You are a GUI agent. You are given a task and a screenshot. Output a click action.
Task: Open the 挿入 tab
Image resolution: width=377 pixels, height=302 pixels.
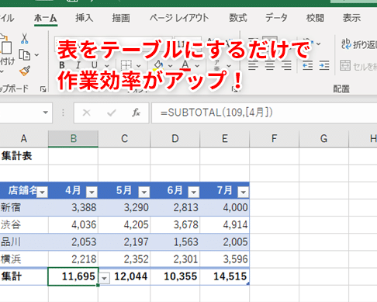[x=84, y=18]
